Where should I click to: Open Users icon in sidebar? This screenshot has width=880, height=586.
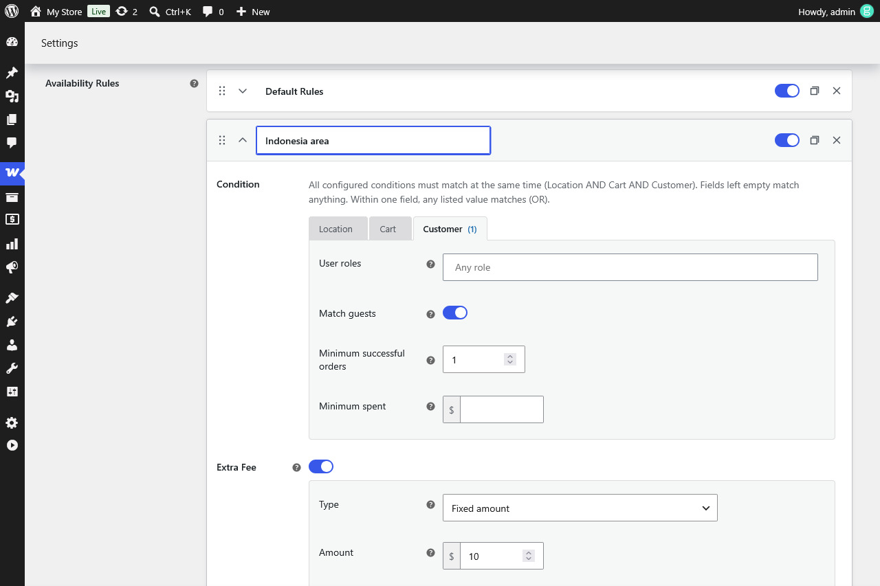pos(12,345)
